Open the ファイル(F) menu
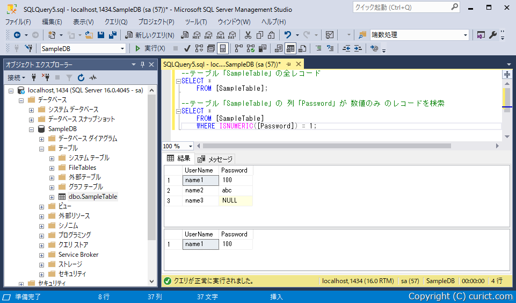Viewport: 516px width, 303px height. 18,21
